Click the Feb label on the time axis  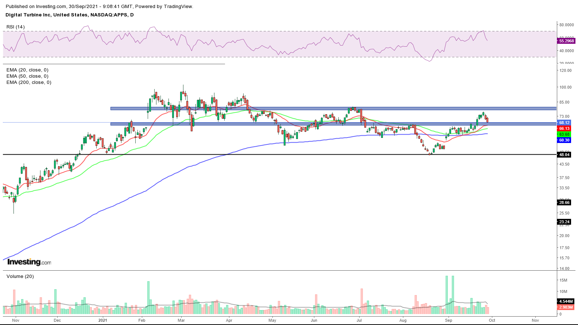point(142,320)
